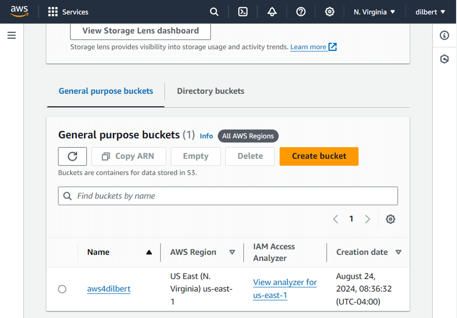Open table preferences gear icon
Image resolution: width=457 pixels, height=318 pixels.
390,219
